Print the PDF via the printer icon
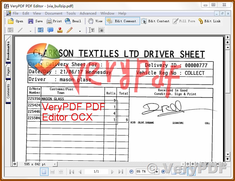 (x=54, y=21)
